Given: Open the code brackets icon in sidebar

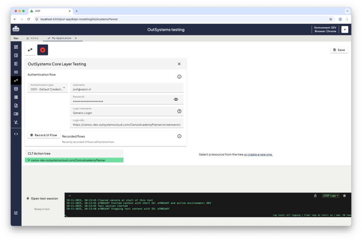Looking at the screenshot, I should [x=16, y=134].
